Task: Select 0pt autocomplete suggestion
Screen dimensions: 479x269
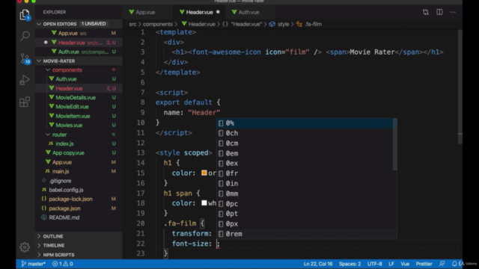Action: [x=305, y=214]
